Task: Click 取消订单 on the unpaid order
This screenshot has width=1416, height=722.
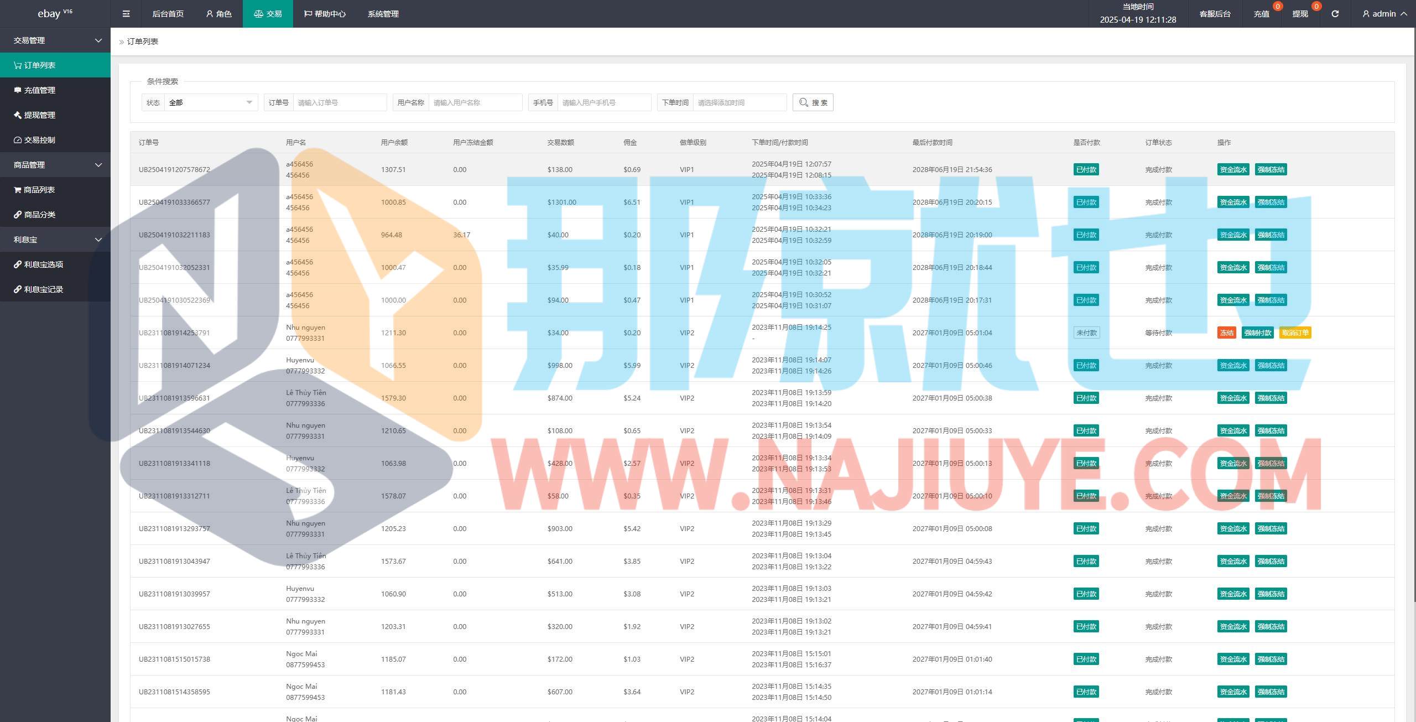Action: click(1295, 333)
